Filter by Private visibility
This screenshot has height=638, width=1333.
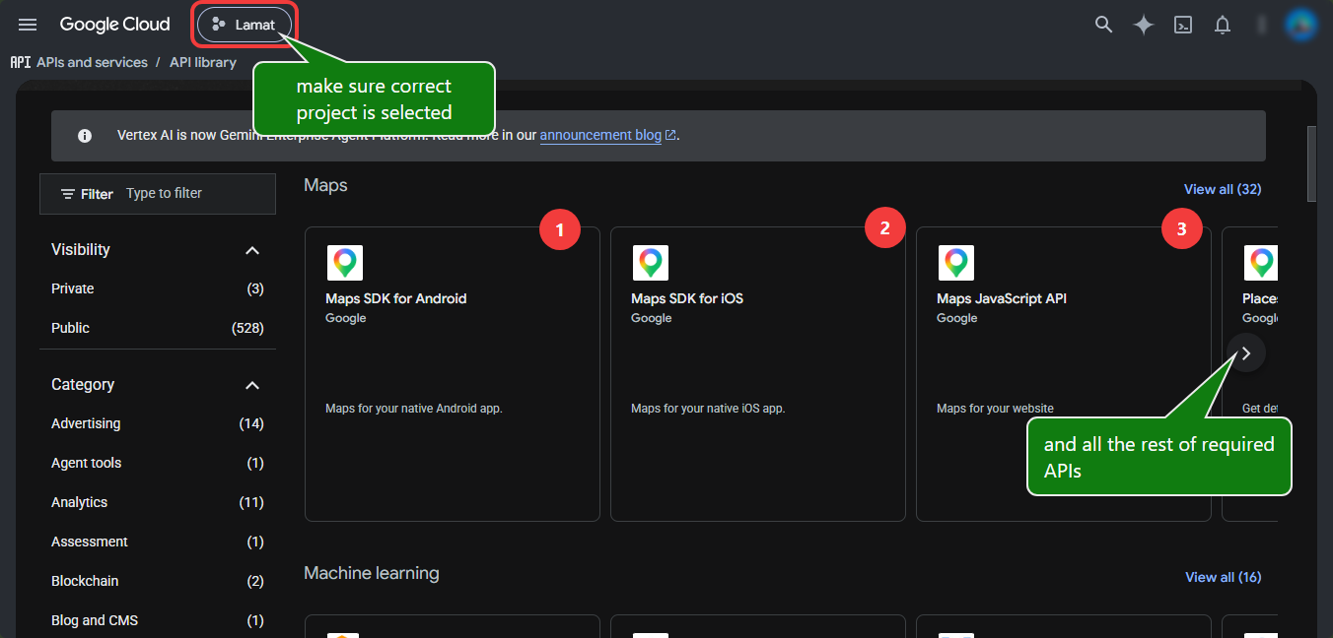158,288
